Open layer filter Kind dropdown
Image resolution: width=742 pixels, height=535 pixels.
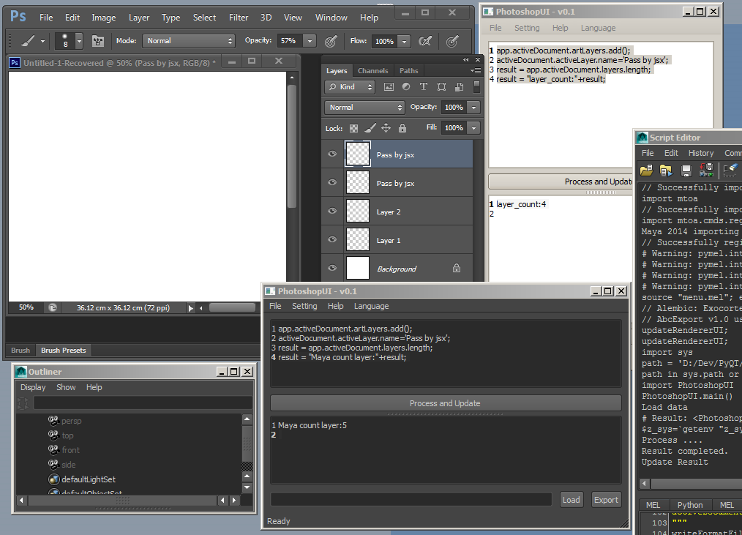pyautogui.click(x=350, y=86)
